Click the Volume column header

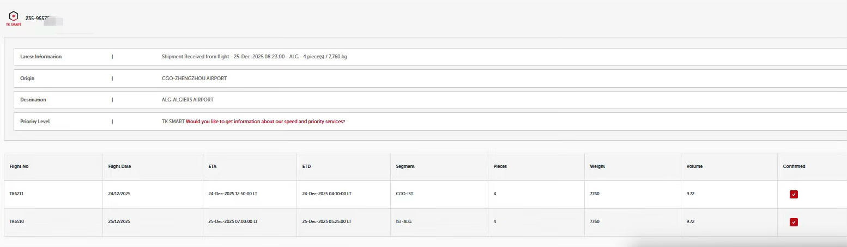point(694,166)
